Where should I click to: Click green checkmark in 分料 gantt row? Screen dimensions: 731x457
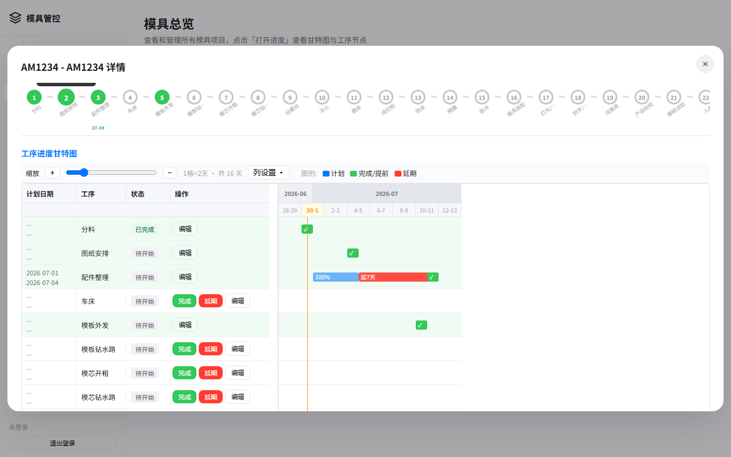(307, 229)
